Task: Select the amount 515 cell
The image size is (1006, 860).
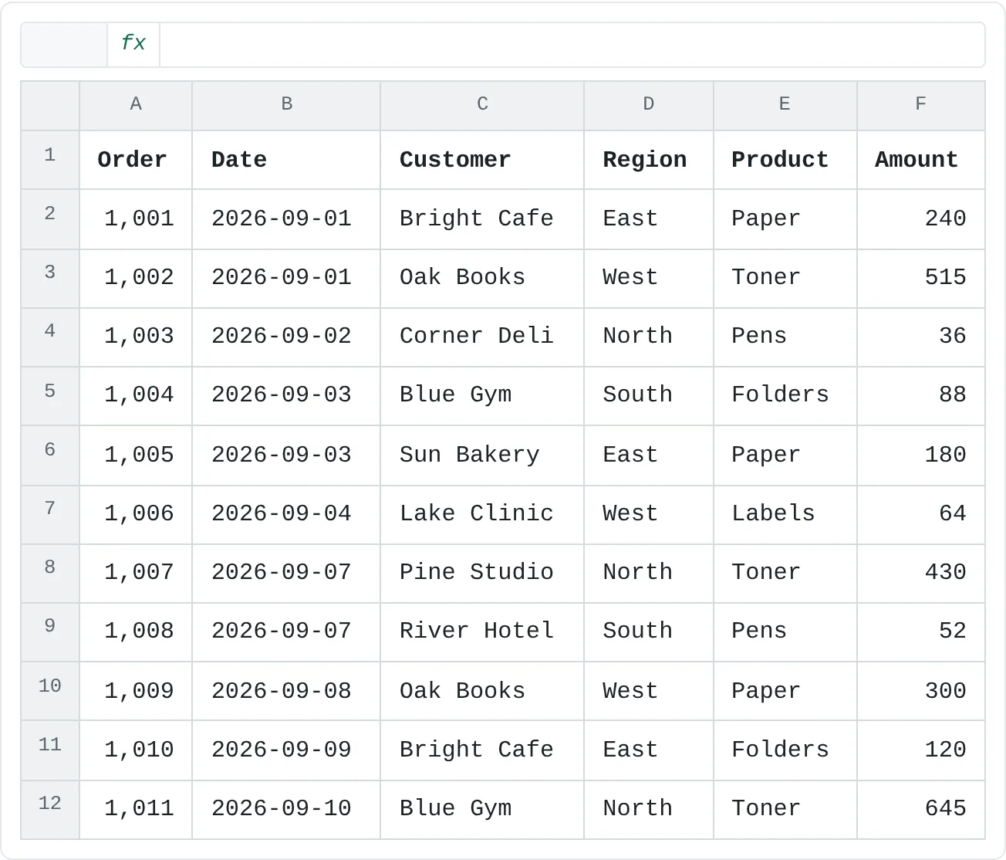Action: coord(921,279)
